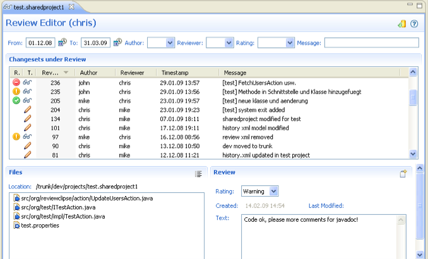428x259 pixels.
Task: Click the ITestAction.java file icon
Action: pyautogui.click(x=16, y=207)
